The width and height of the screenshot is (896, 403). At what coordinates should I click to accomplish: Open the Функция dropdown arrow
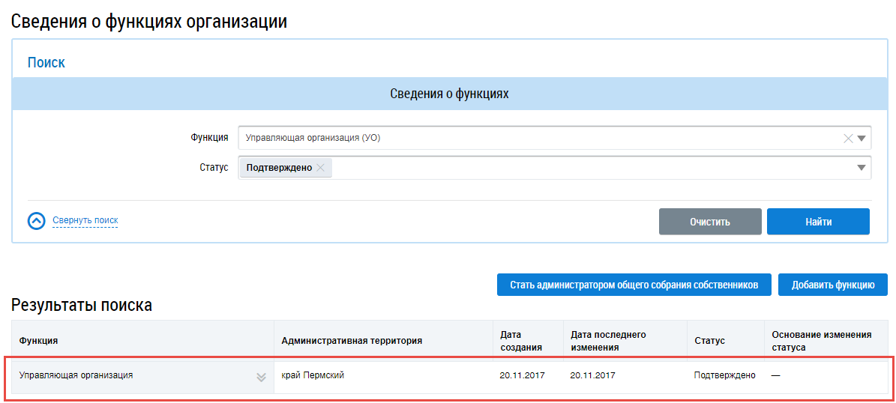[862, 138]
